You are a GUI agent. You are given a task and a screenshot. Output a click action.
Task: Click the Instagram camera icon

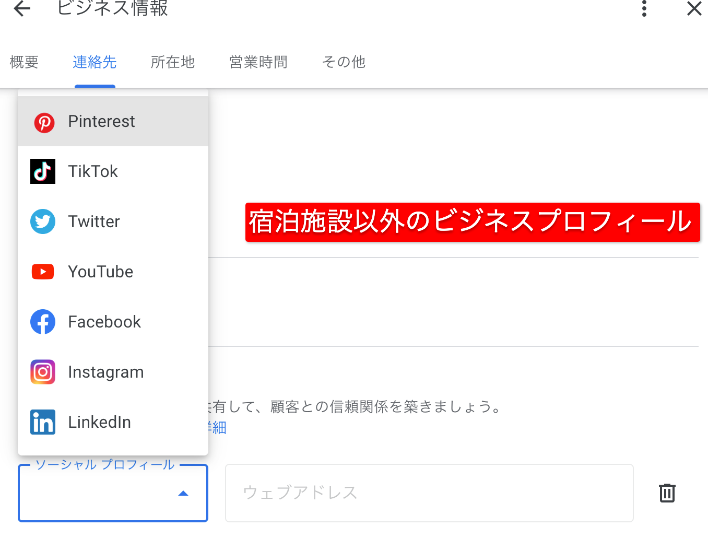(43, 372)
